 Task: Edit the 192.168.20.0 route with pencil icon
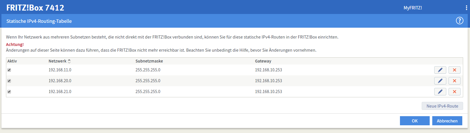coord(440,81)
